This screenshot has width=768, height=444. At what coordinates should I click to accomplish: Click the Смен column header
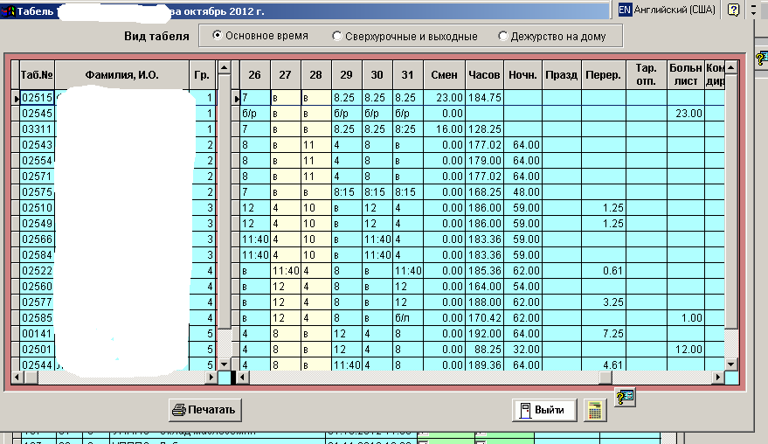click(444, 74)
